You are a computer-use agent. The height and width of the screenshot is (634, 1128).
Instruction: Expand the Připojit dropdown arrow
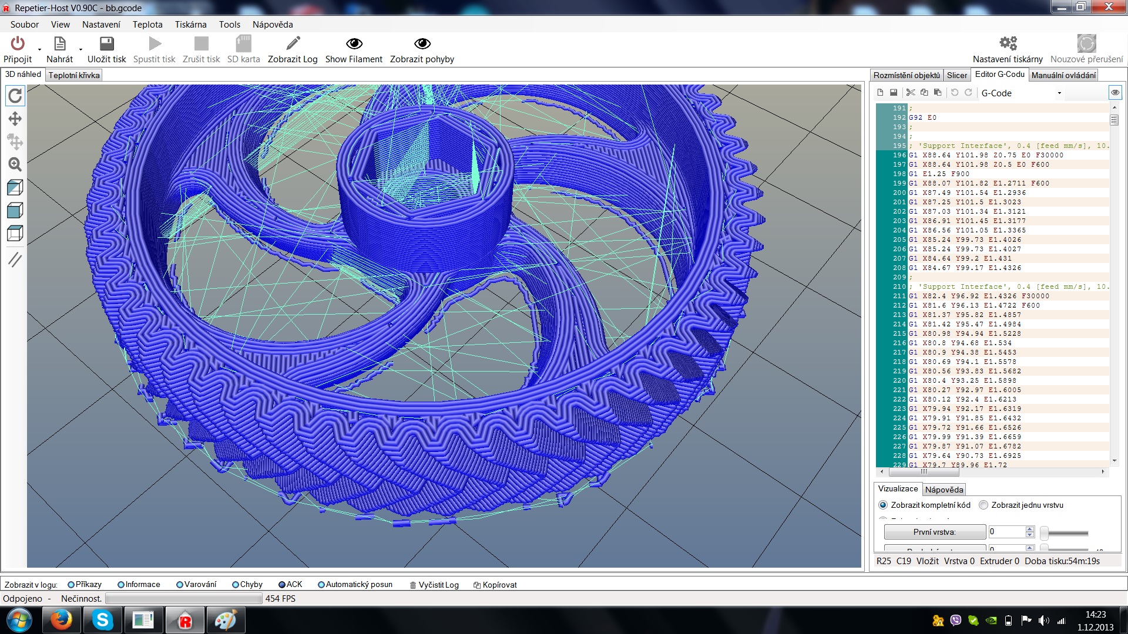[x=39, y=49]
